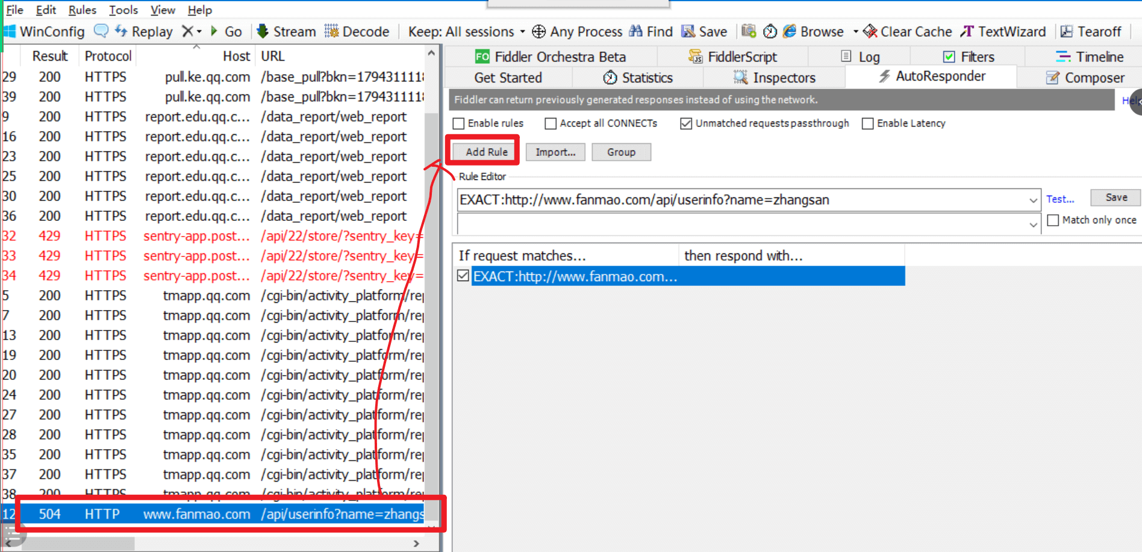Sort sessions by Protocol column header
Screen dimensions: 1142x552
click(108, 56)
